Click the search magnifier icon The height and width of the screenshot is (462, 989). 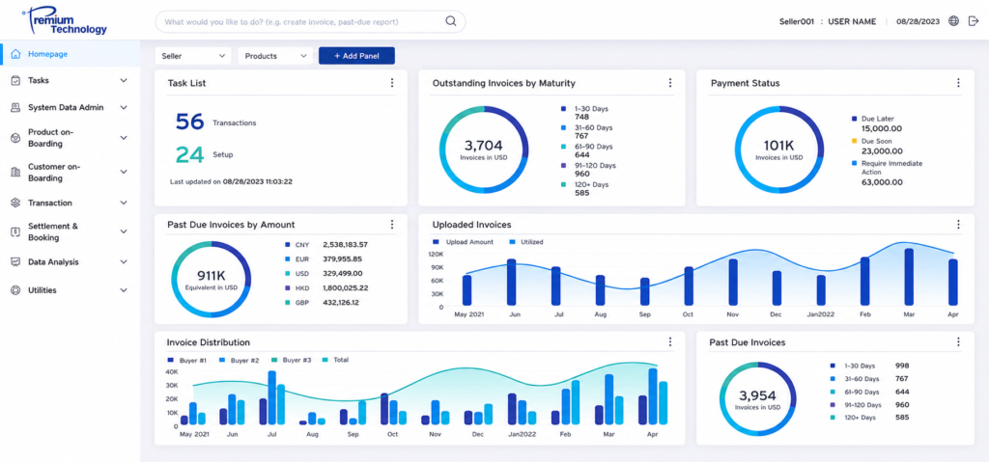click(x=450, y=21)
